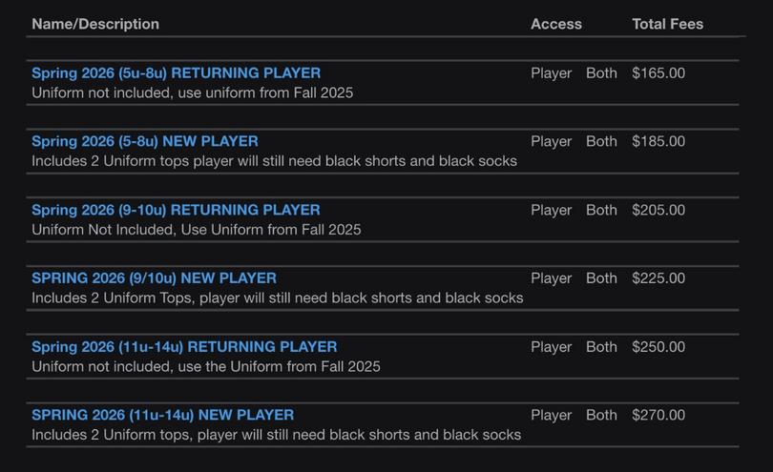Click "Uniform Not Included, Use Uniform from Fall 2025" text

[x=196, y=230]
